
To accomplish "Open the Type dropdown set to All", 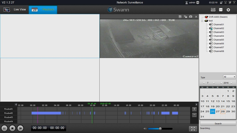I will pyautogui.click(x=229, y=77).
